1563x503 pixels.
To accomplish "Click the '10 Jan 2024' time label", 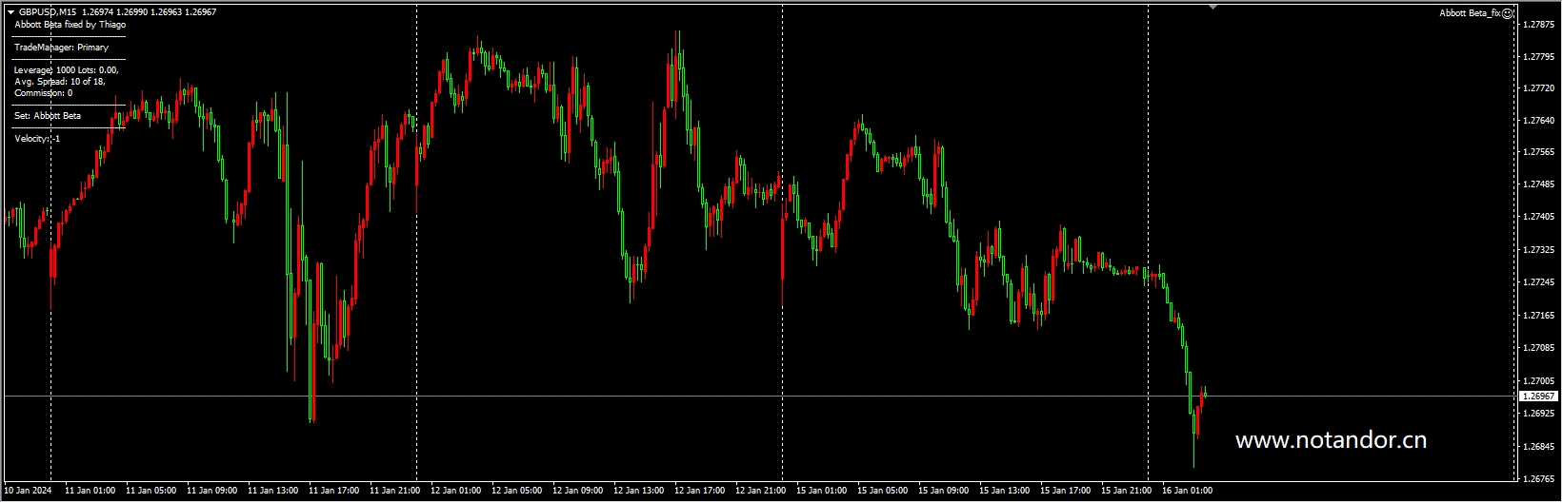I will (28, 491).
